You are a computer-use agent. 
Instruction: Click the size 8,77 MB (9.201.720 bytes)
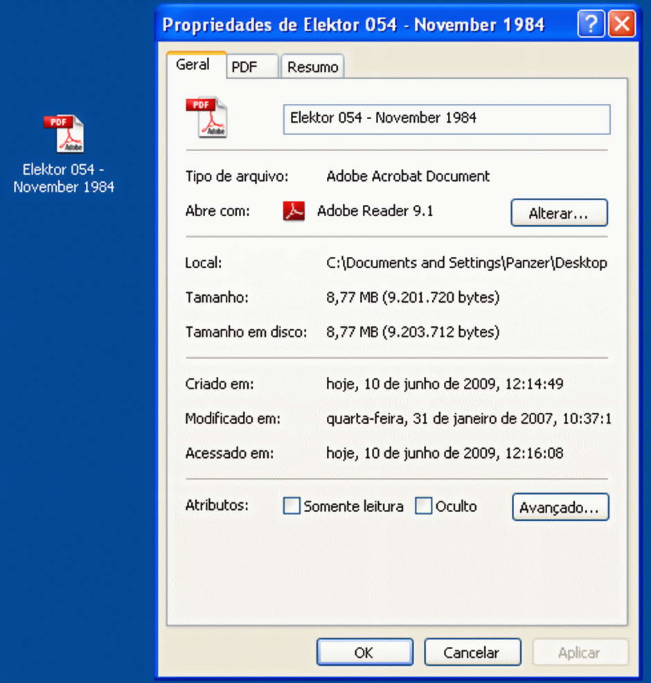coord(413,297)
